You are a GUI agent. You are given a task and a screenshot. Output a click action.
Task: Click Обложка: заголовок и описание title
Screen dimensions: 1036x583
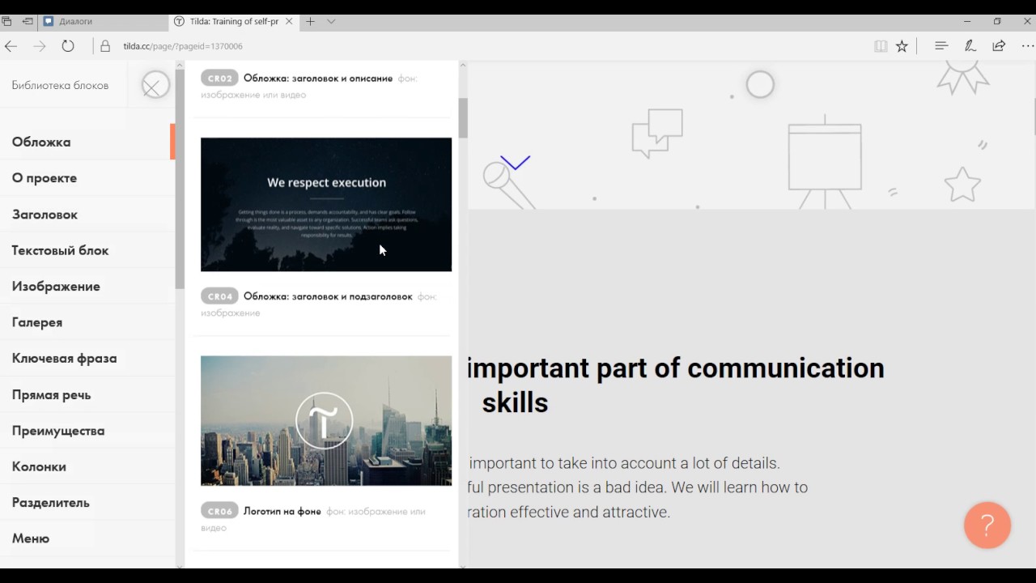(318, 79)
